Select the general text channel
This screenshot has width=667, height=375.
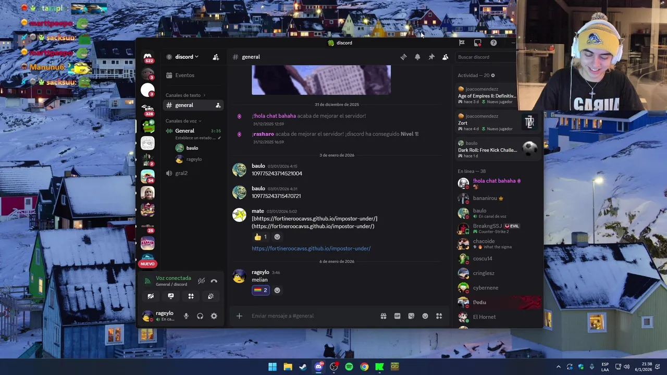coord(193,105)
